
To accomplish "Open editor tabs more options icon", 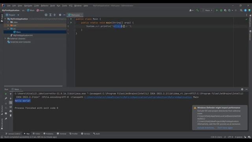I will (246, 15).
